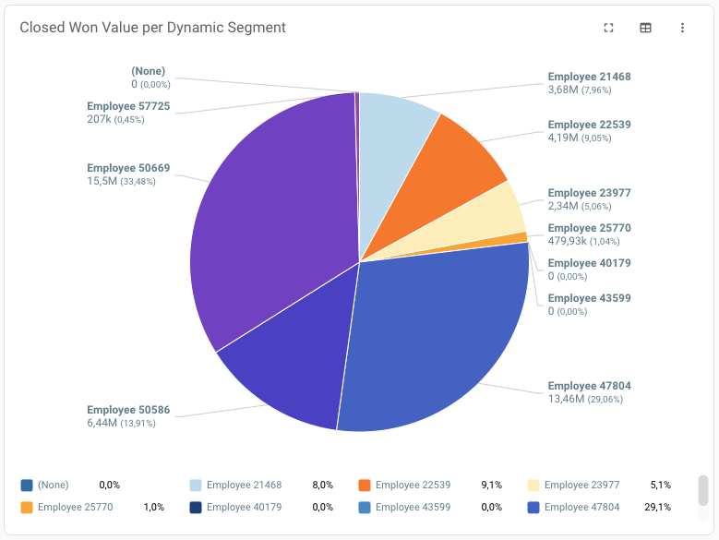Click the 479,93k (1,04%) value
The image size is (719, 540).
coord(583,242)
